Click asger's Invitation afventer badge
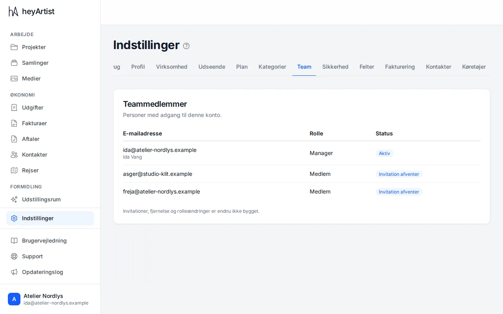Screen dimensions: 503x314 pyautogui.click(x=399, y=174)
